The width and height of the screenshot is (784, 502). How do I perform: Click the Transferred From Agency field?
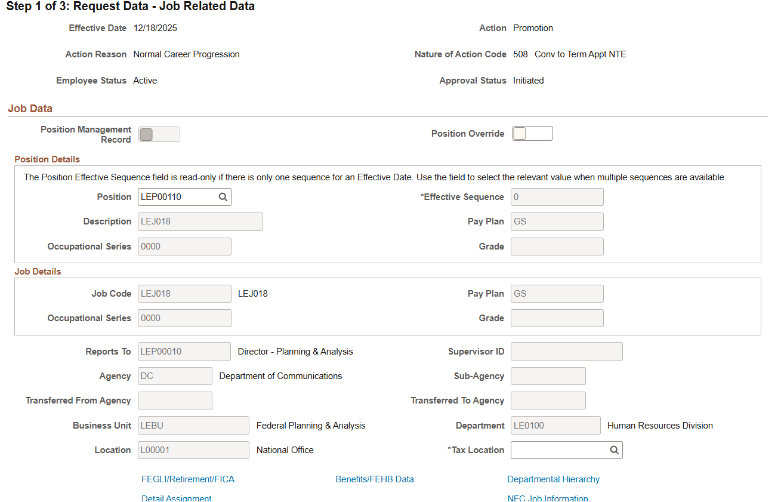point(175,400)
